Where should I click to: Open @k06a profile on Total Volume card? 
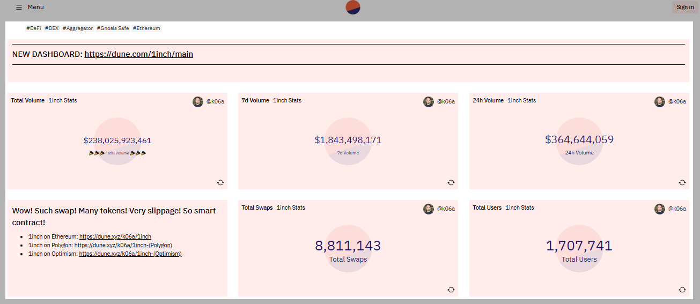coord(215,101)
